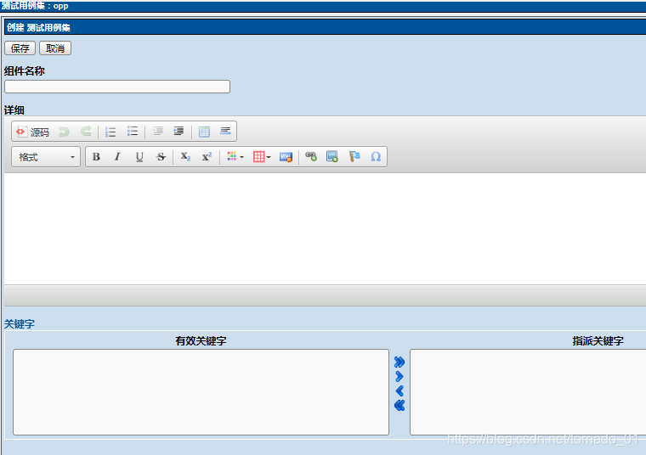Insert a numbered list
Viewport: 646px width, 455px height.
tap(110, 132)
